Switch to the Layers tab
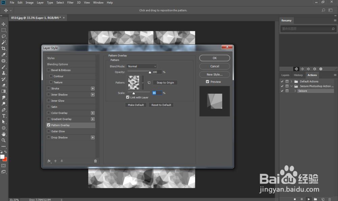Viewport: 338px width, 201px height. click(285, 75)
